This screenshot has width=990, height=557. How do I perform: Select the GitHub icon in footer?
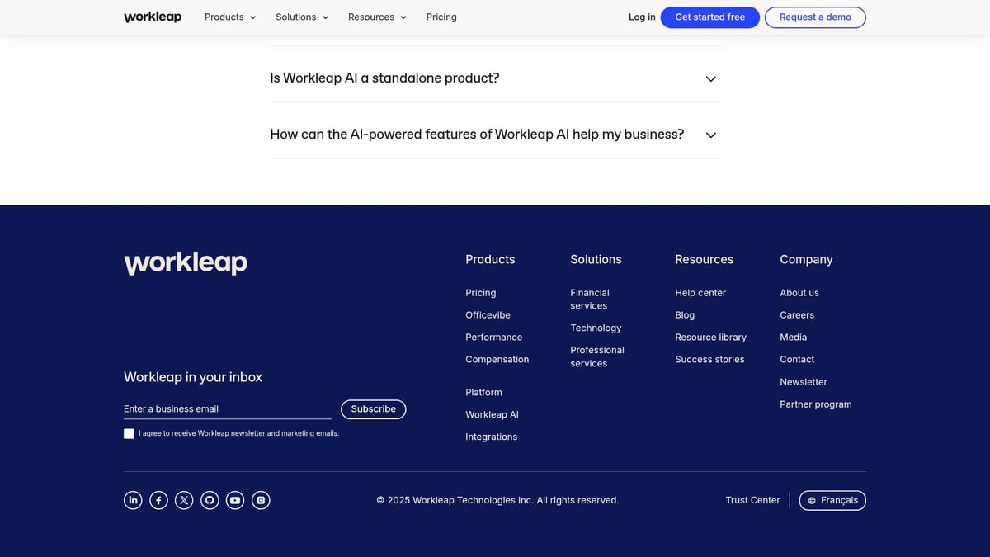210,499
